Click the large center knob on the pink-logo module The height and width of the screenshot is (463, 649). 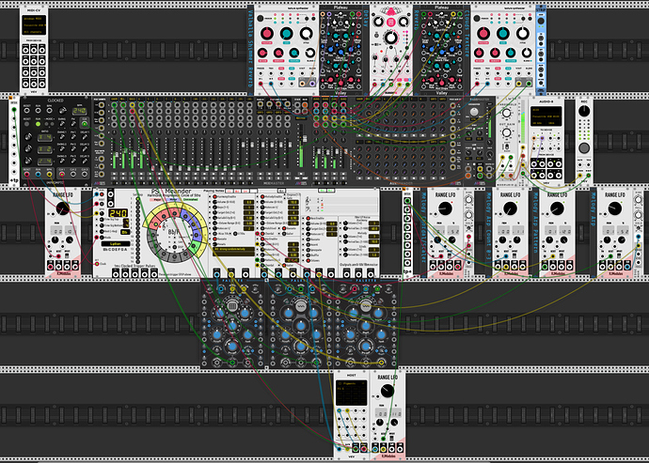pos(390,38)
